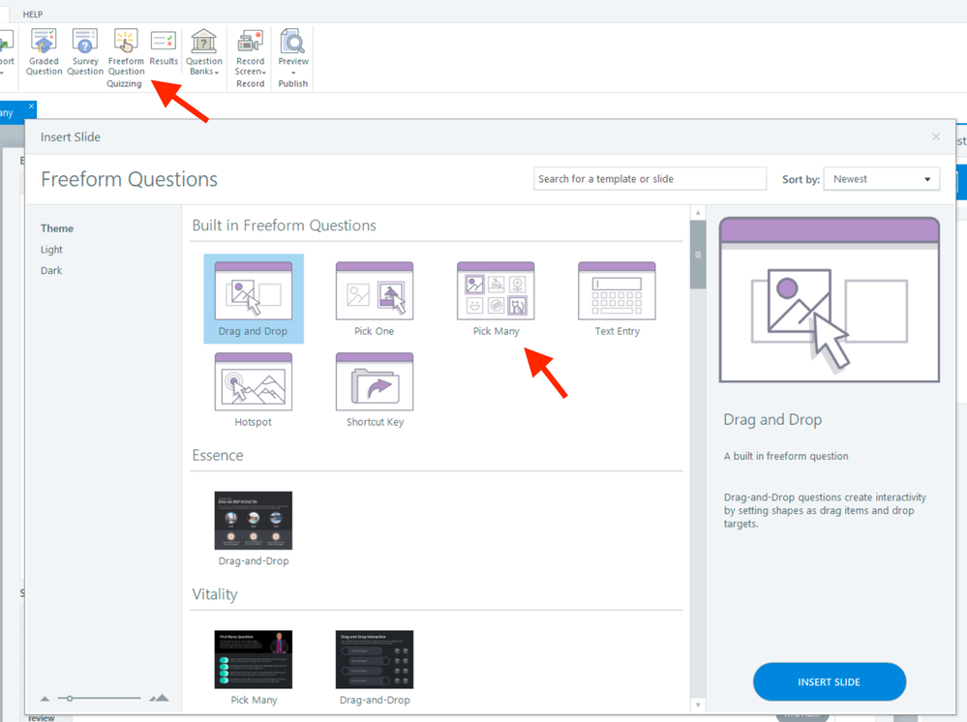This screenshot has width=967, height=722.
Task: Open the Record Screen dropdown menu
Action: pyautogui.click(x=250, y=53)
